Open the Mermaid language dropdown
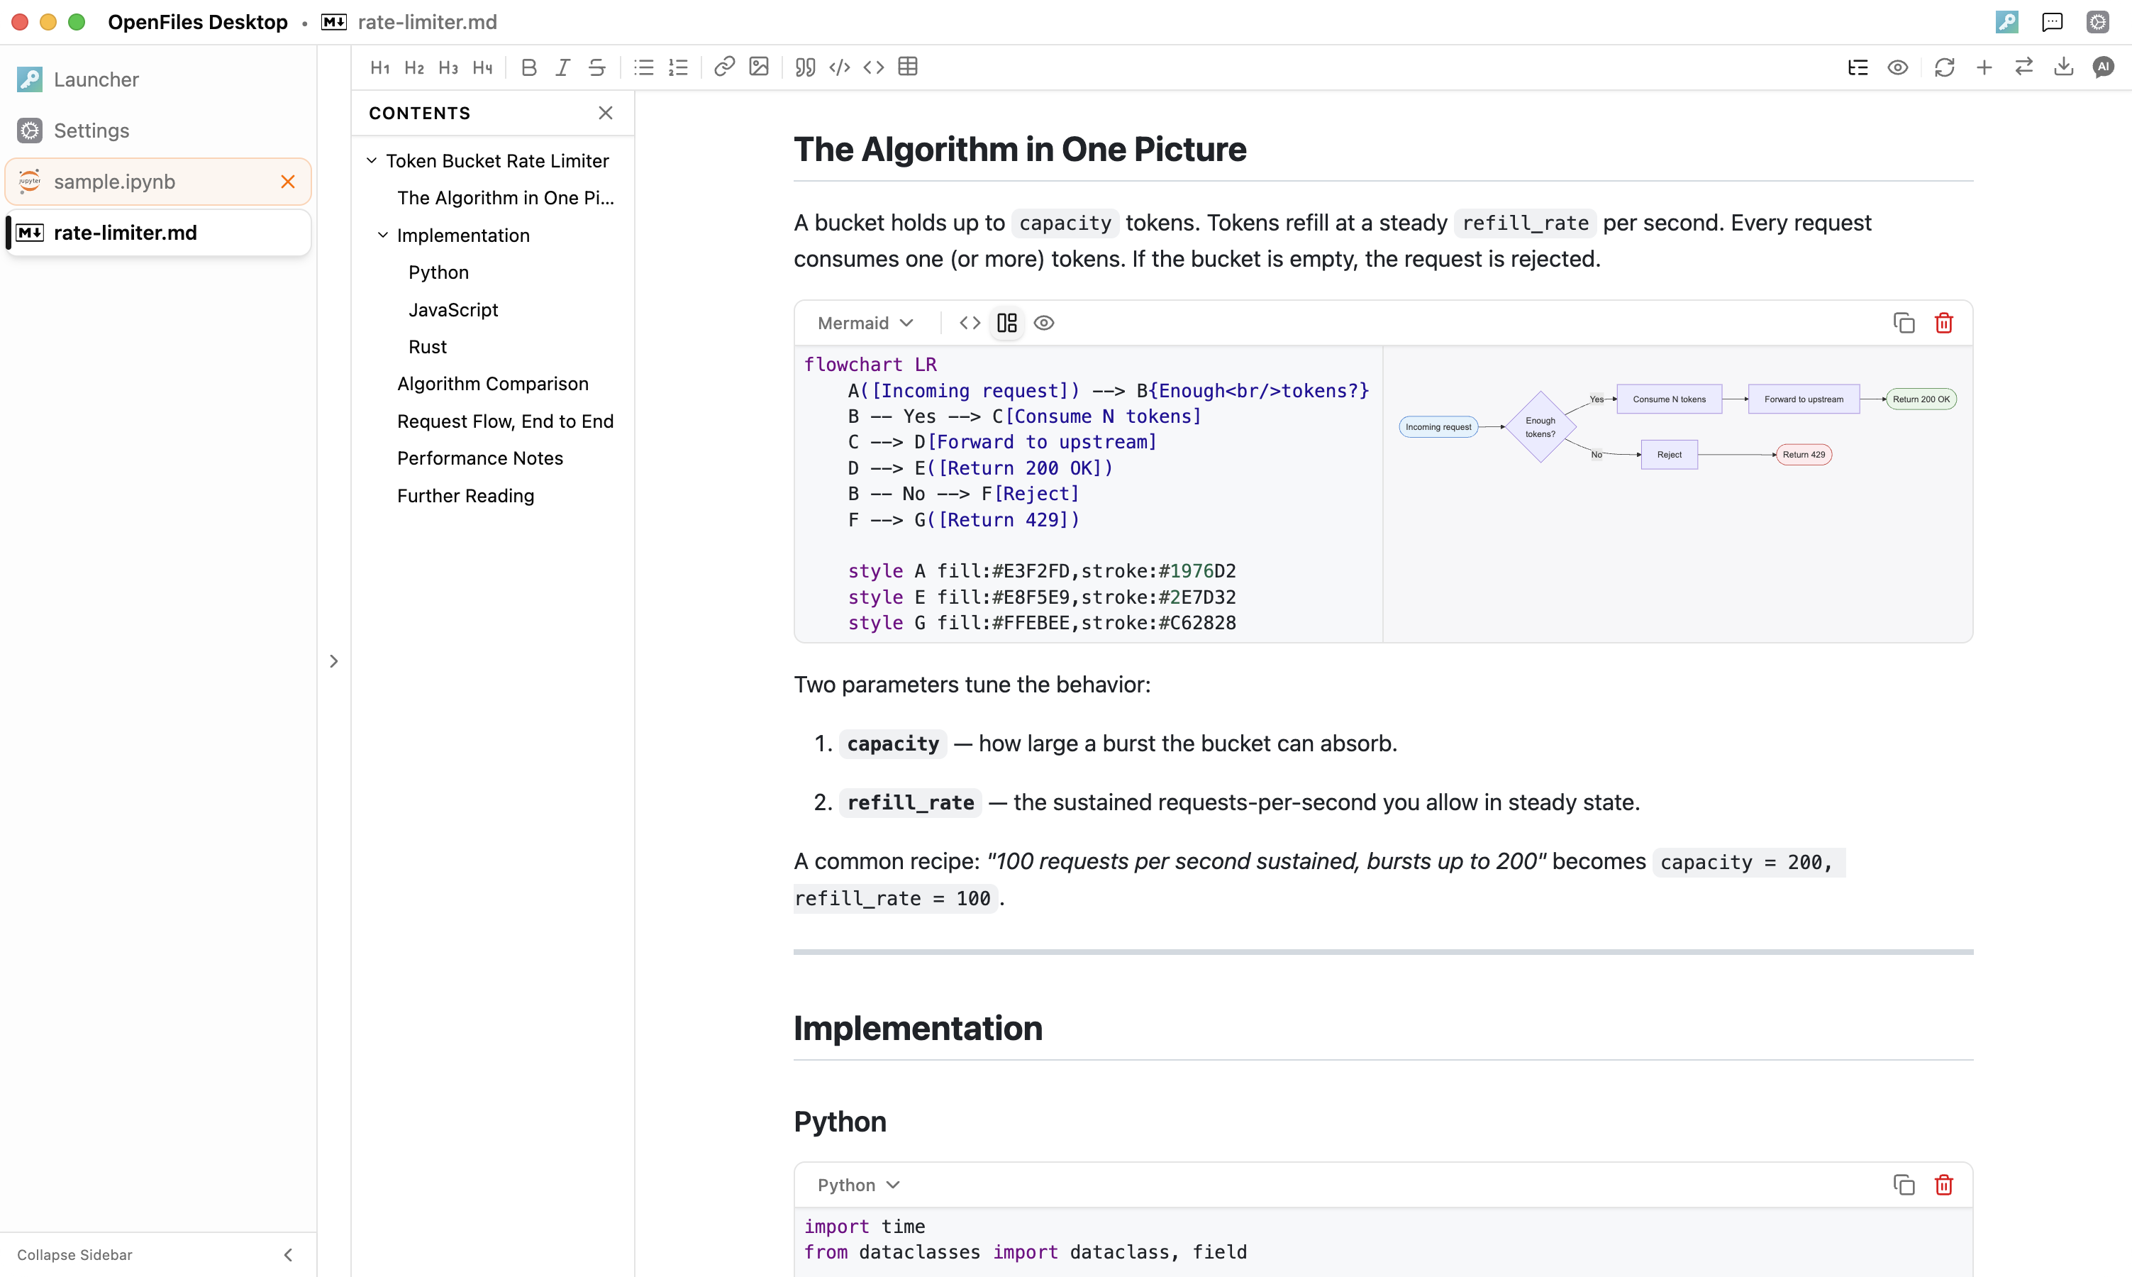2132x1277 pixels. [x=865, y=323]
